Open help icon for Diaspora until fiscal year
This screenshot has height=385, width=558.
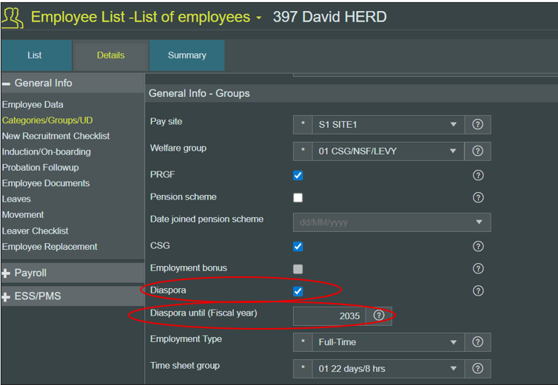379,316
